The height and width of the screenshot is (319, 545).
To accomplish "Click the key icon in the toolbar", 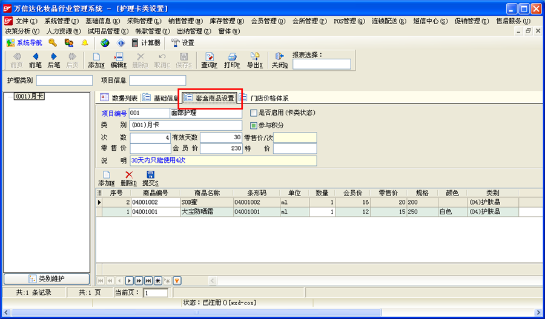I will pyautogui.click(x=53, y=43).
